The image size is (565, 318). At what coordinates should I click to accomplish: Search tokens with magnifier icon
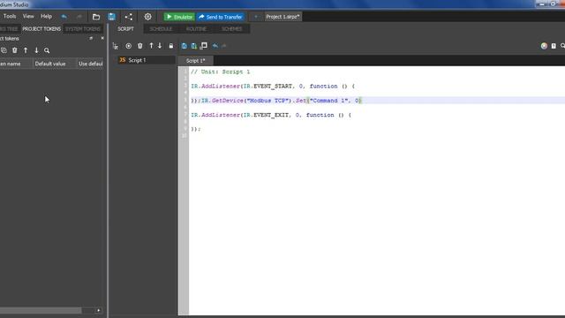pyautogui.click(x=47, y=50)
